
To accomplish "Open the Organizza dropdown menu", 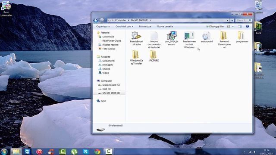I will pyautogui.click(x=103, y=26).
